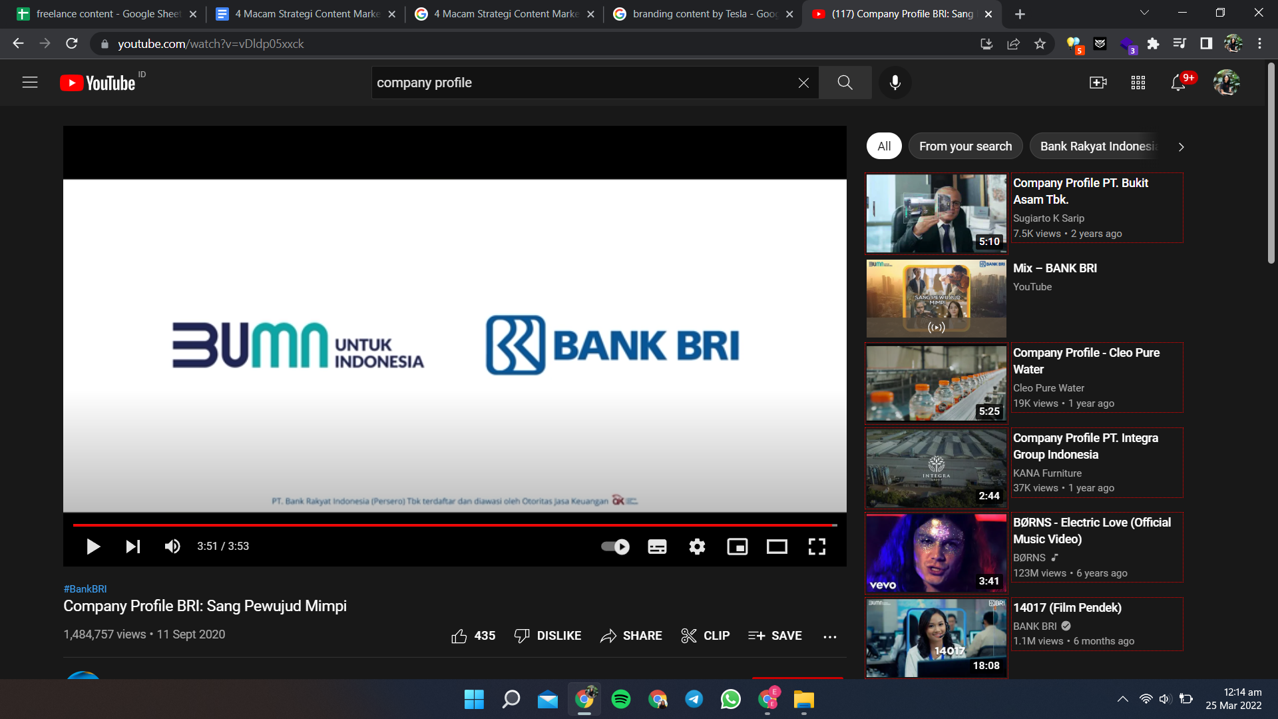Open BØRNS Electric Love video thumbnail

click(x=937, y=553)
